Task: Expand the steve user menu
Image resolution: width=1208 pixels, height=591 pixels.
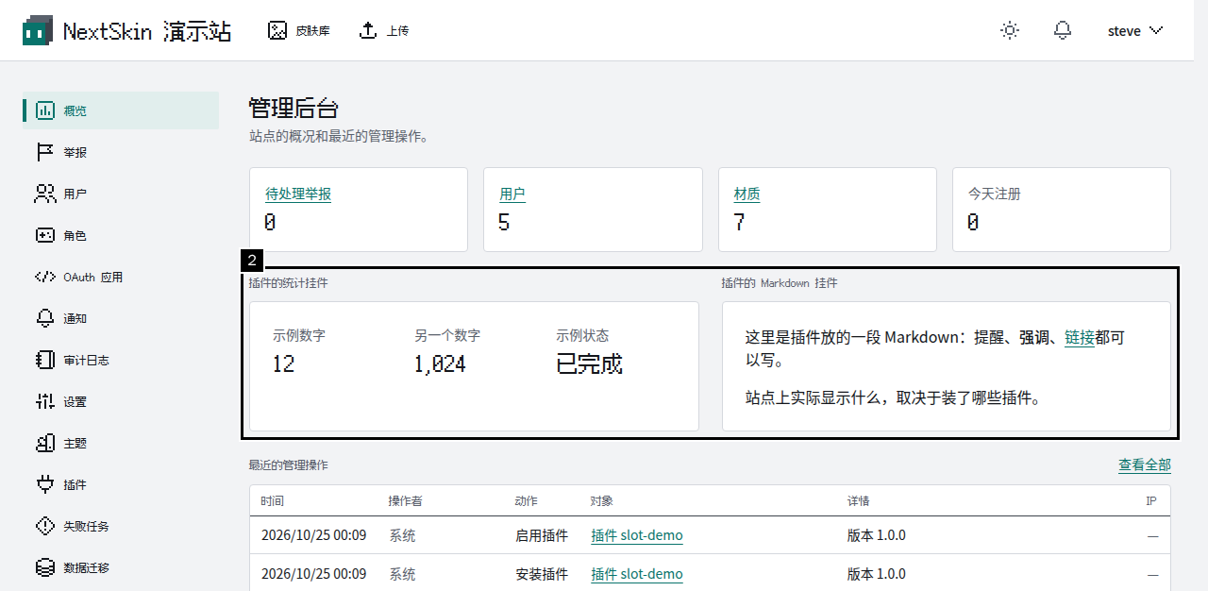Action: pos(1135,31)
